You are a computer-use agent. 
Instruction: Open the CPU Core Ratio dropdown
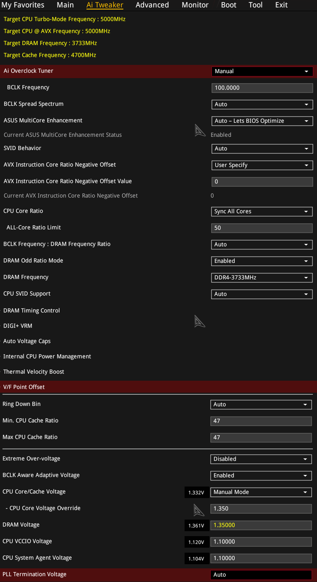pos(262,211)
